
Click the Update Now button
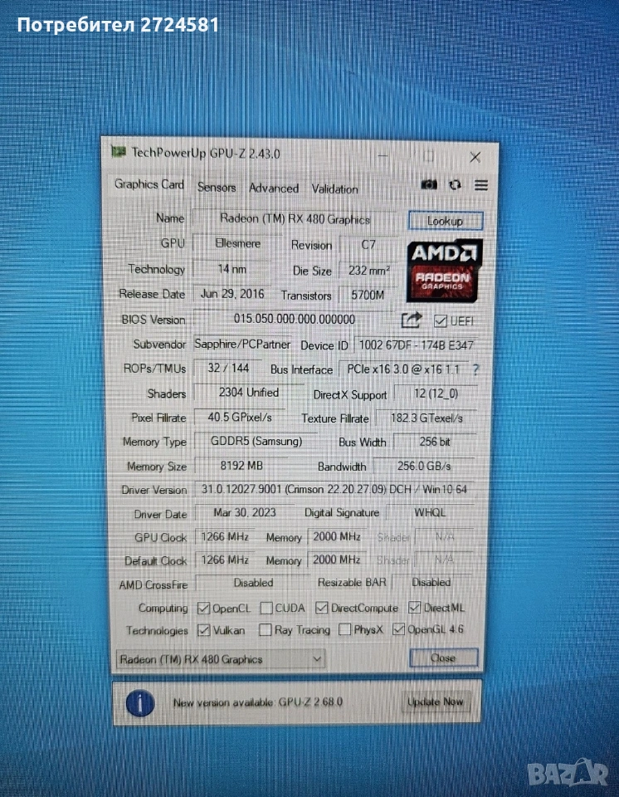point(435,702)
